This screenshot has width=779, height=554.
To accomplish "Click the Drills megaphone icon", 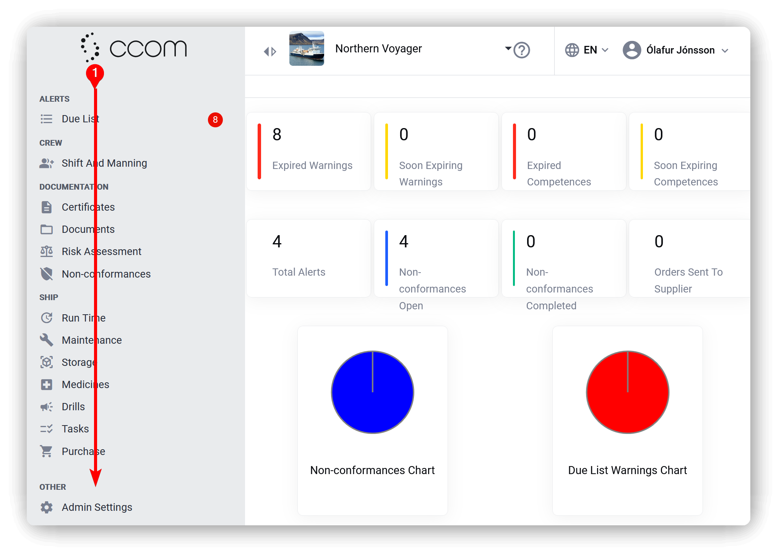I will pos(46,406).
